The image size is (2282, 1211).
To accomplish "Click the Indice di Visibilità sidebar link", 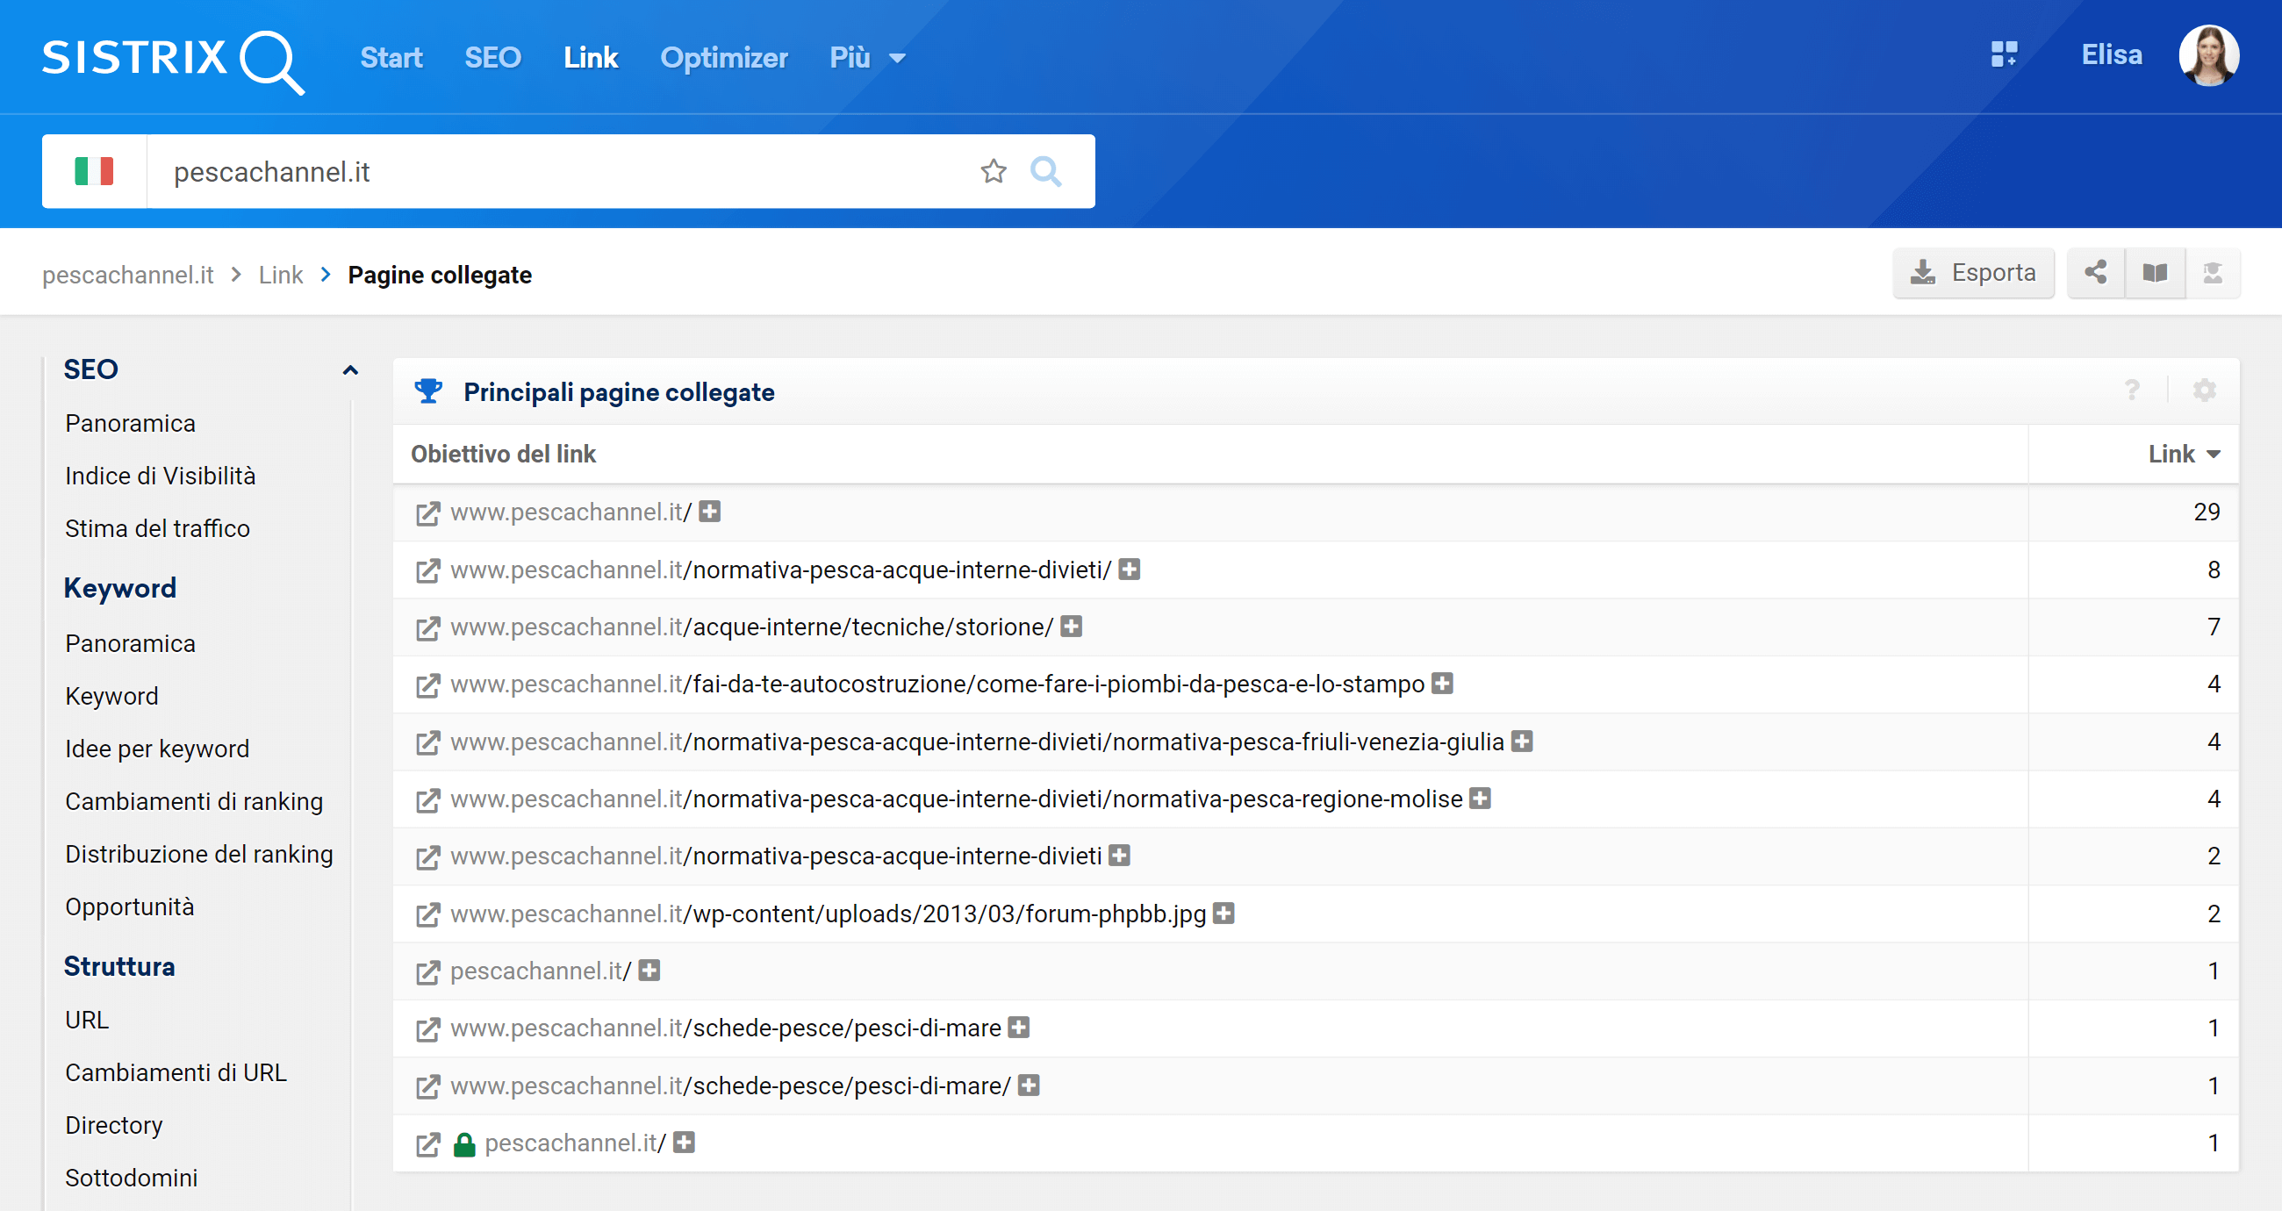I will pyautogui.click(x=161, y=477).
